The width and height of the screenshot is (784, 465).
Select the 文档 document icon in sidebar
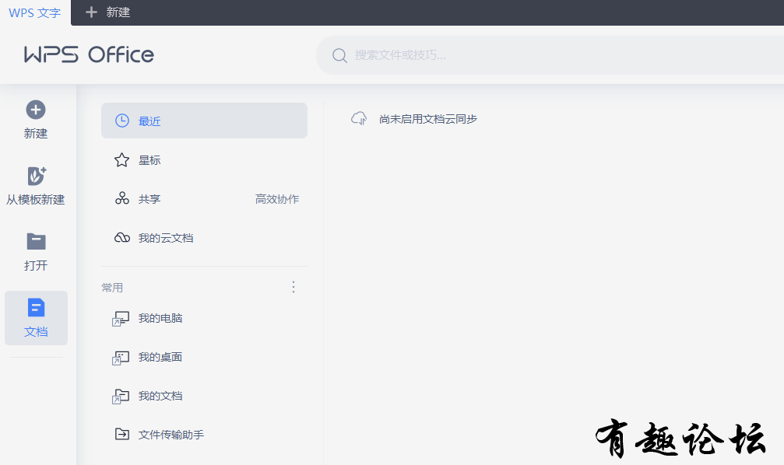pos(36,308)
